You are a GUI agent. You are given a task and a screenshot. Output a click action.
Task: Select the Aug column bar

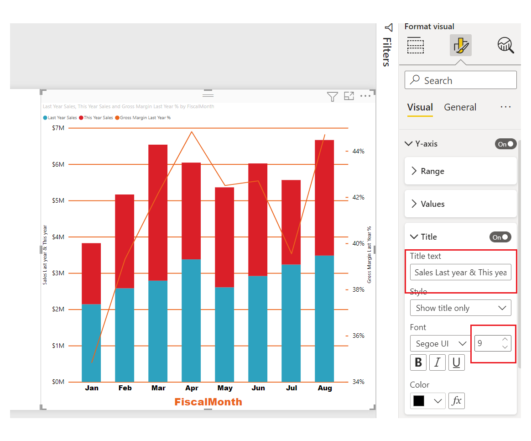pyautogui.click(x=324, y=261)
